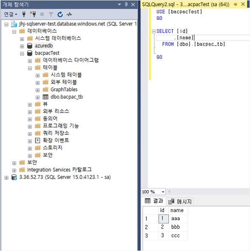Screen dimensions: 250x251
Task: Click the id column header
Action: coord(163,210)
